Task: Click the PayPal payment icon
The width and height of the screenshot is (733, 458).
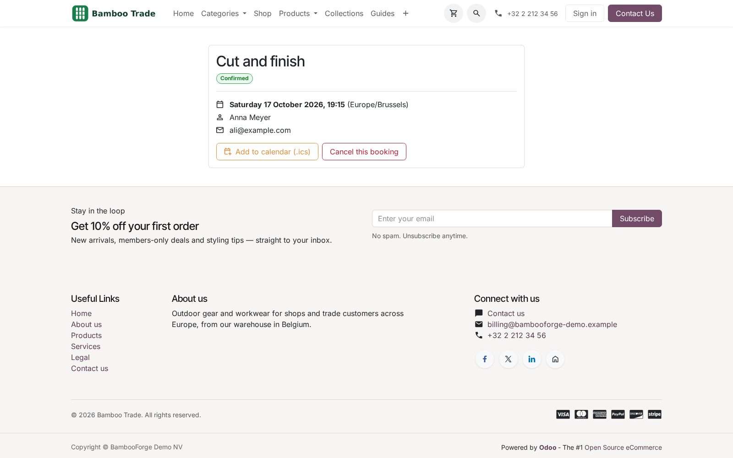Action: click(618, 414)
